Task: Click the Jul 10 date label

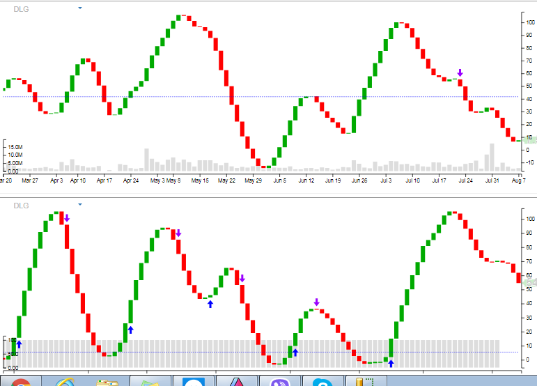Action: coord(413,180)
